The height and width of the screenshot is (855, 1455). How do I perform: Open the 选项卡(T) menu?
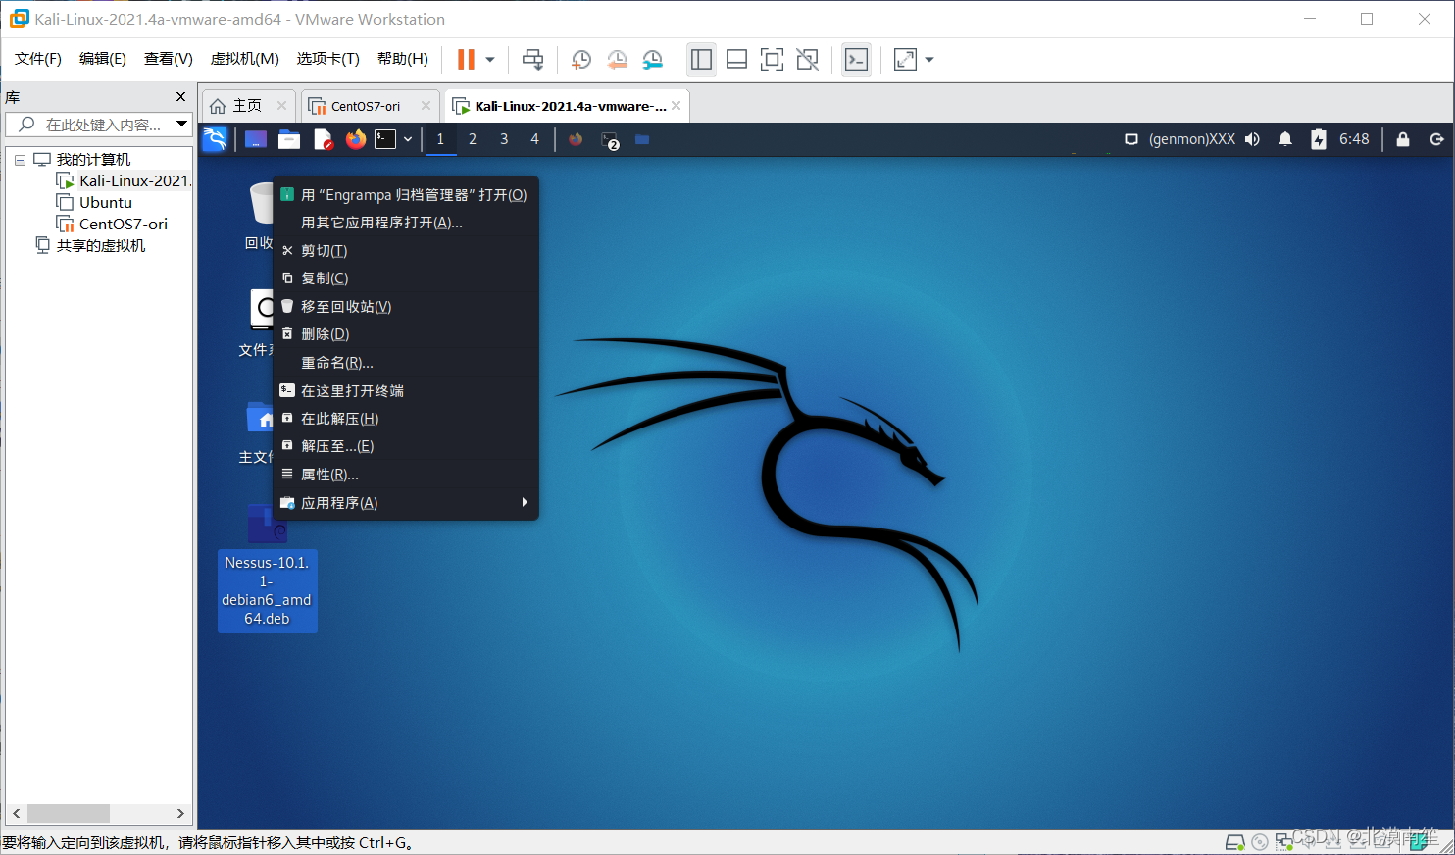pos(327,59)
